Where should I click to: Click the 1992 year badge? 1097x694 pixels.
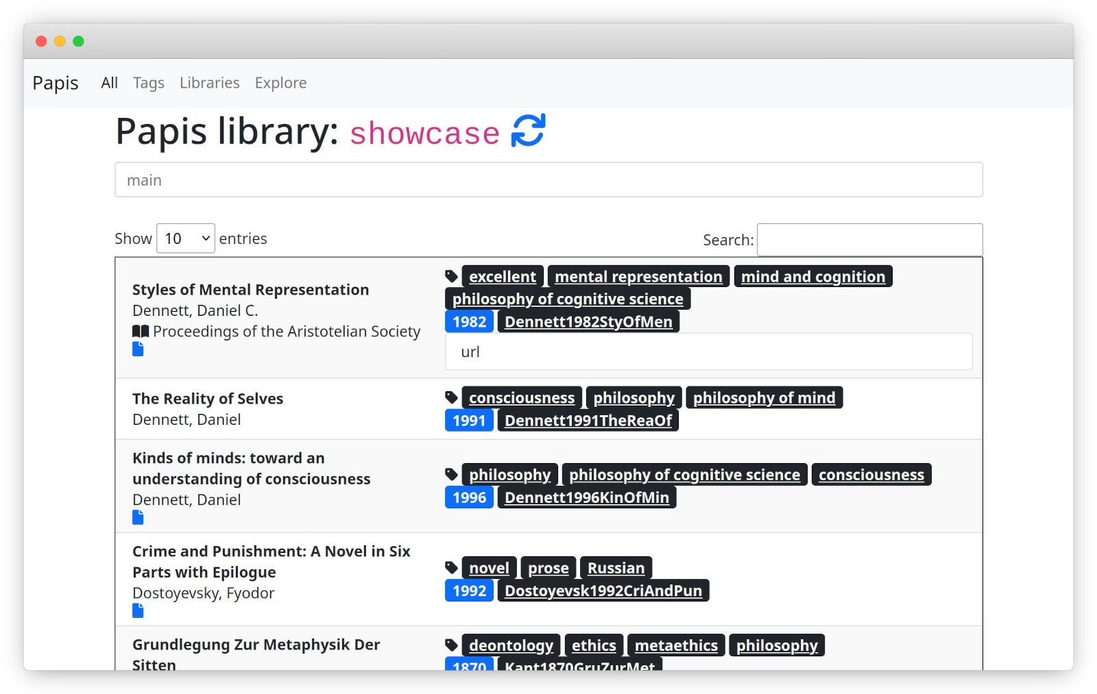[x=469, y=590]
